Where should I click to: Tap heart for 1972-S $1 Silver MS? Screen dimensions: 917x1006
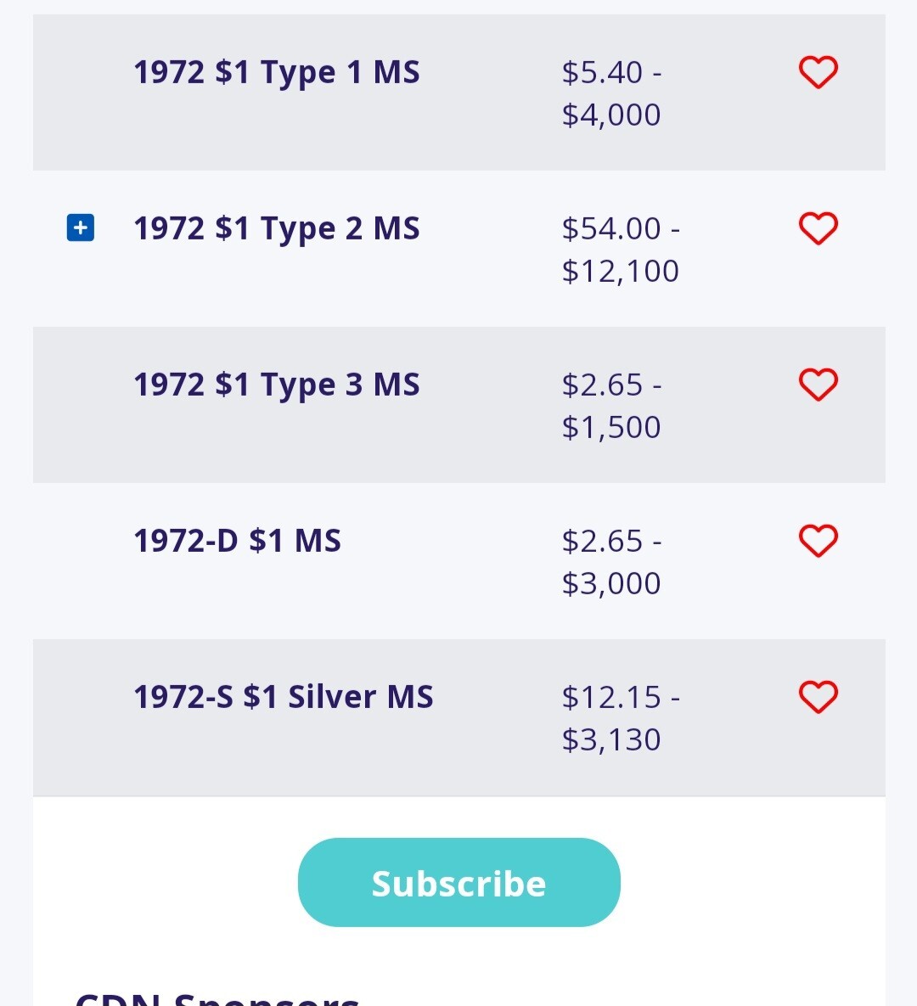[x=819, y=697]
